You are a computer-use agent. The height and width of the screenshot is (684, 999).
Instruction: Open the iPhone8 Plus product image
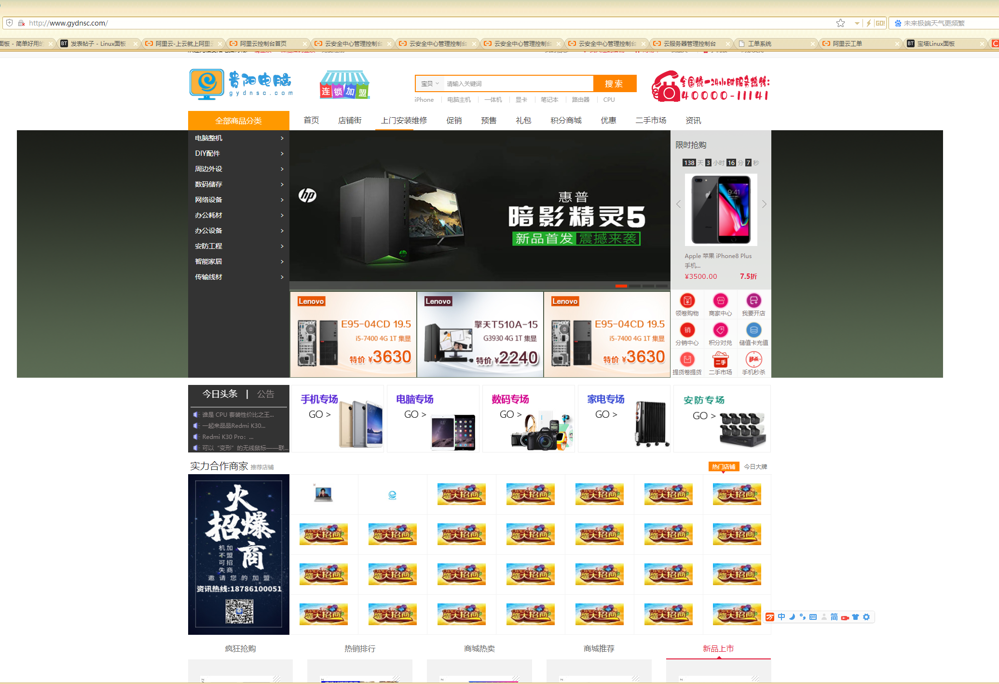pyautogui.click(x=721, y=210)
